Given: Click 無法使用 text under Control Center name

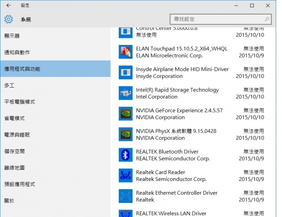Looking at the screenshot, I should (x=146, y=35).
